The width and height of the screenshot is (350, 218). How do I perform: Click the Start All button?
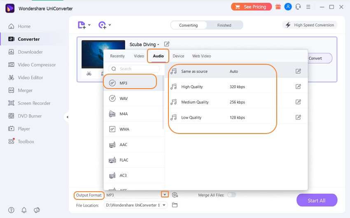tap(317, 200)
